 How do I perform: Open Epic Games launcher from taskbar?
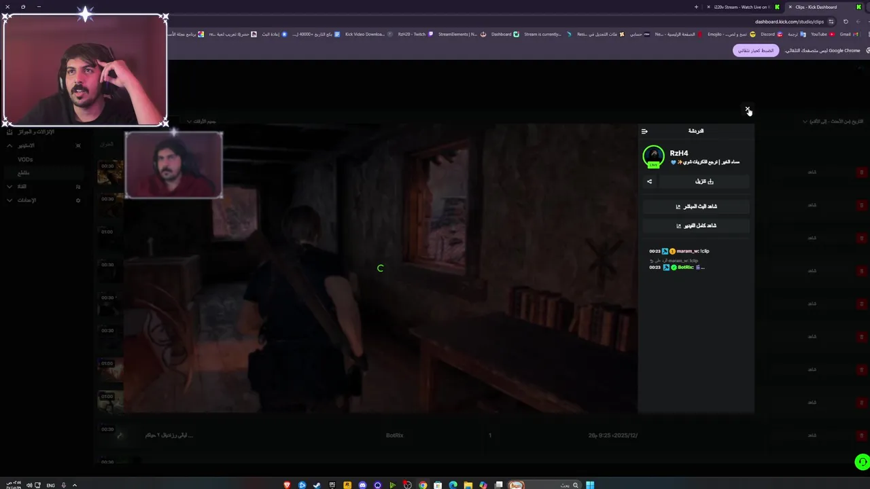click(332, 485)
